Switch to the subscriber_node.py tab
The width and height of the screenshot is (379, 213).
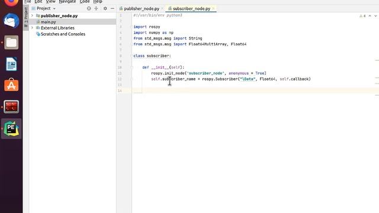pyautogui.click(x=191, y=9)
